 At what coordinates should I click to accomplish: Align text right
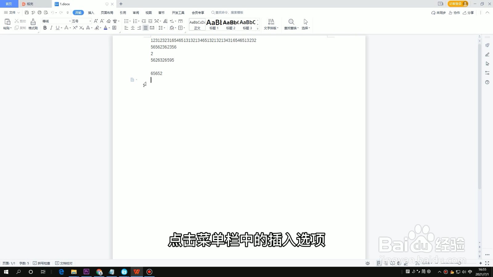pyautogui.click(x=139, y=28)
